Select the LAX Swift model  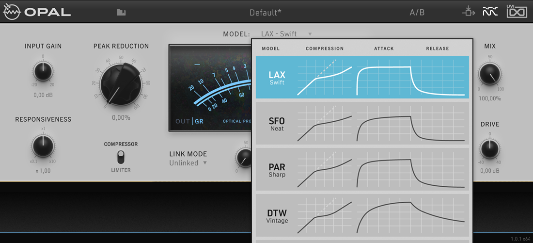[x=362, y=77]
